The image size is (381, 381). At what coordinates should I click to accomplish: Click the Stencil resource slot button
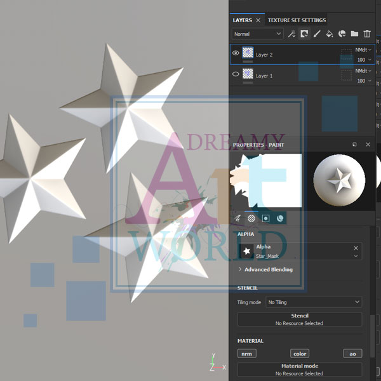(299, 319)
